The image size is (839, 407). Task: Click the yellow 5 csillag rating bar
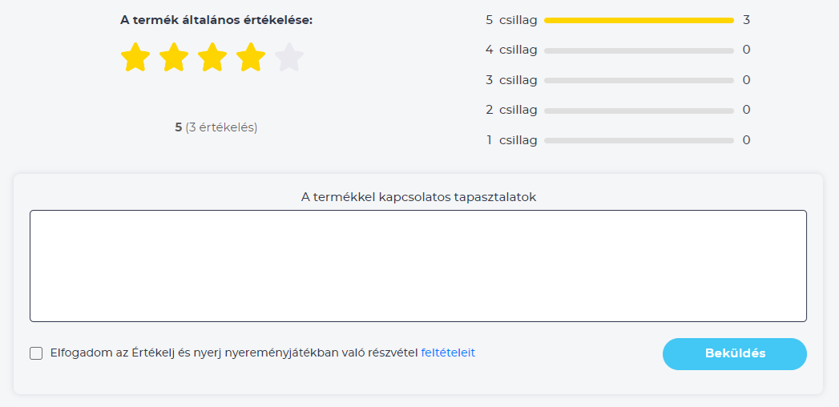(639, 20)
